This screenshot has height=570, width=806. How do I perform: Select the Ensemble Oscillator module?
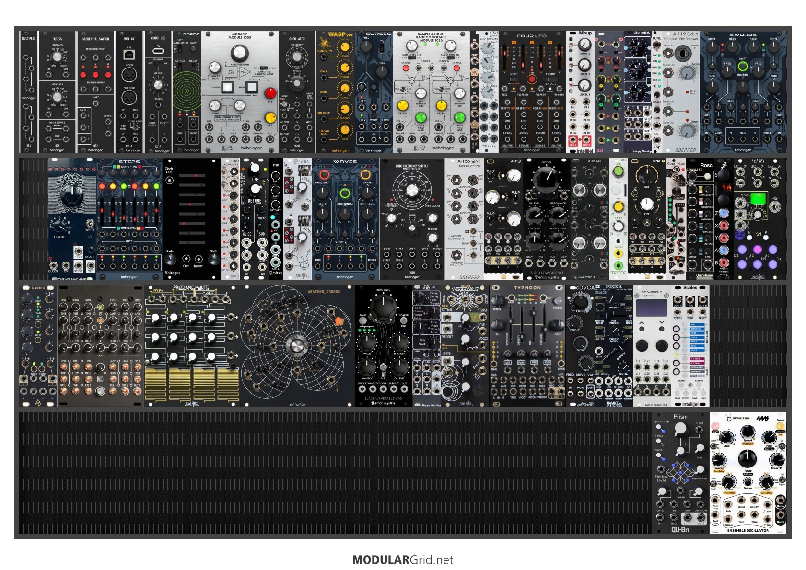tap(748, 473)
